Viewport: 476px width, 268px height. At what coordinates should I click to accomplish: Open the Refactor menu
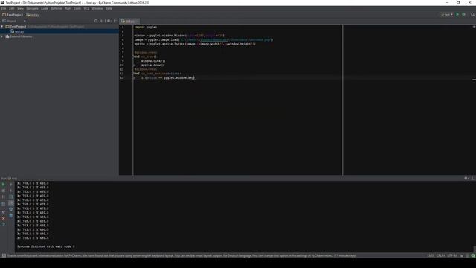pyautogui.click(x=57, y=8)
